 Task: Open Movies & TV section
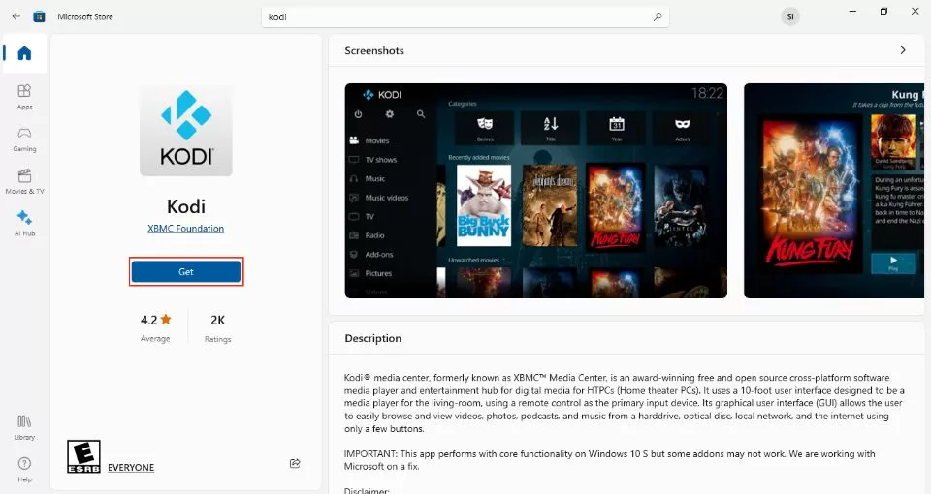(24, 181)
